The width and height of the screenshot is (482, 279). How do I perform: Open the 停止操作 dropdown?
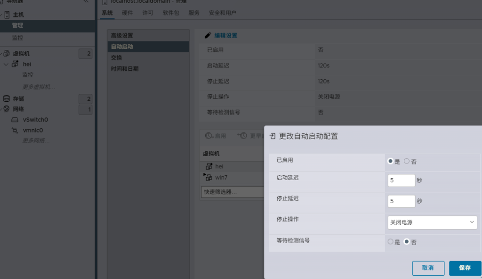pos(432,222)
